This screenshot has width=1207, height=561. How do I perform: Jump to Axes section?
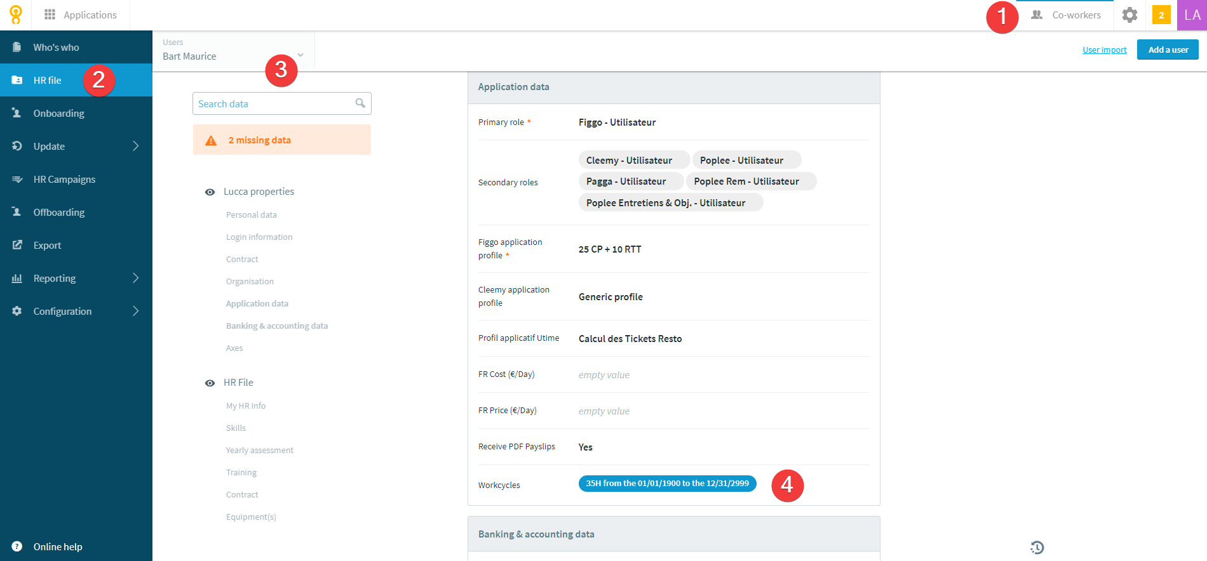coord(234,348)
